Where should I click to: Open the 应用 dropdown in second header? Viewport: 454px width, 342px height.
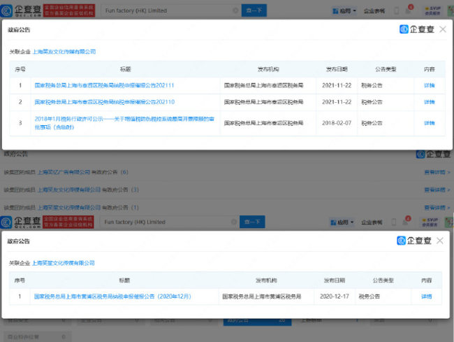click(344, 222)
